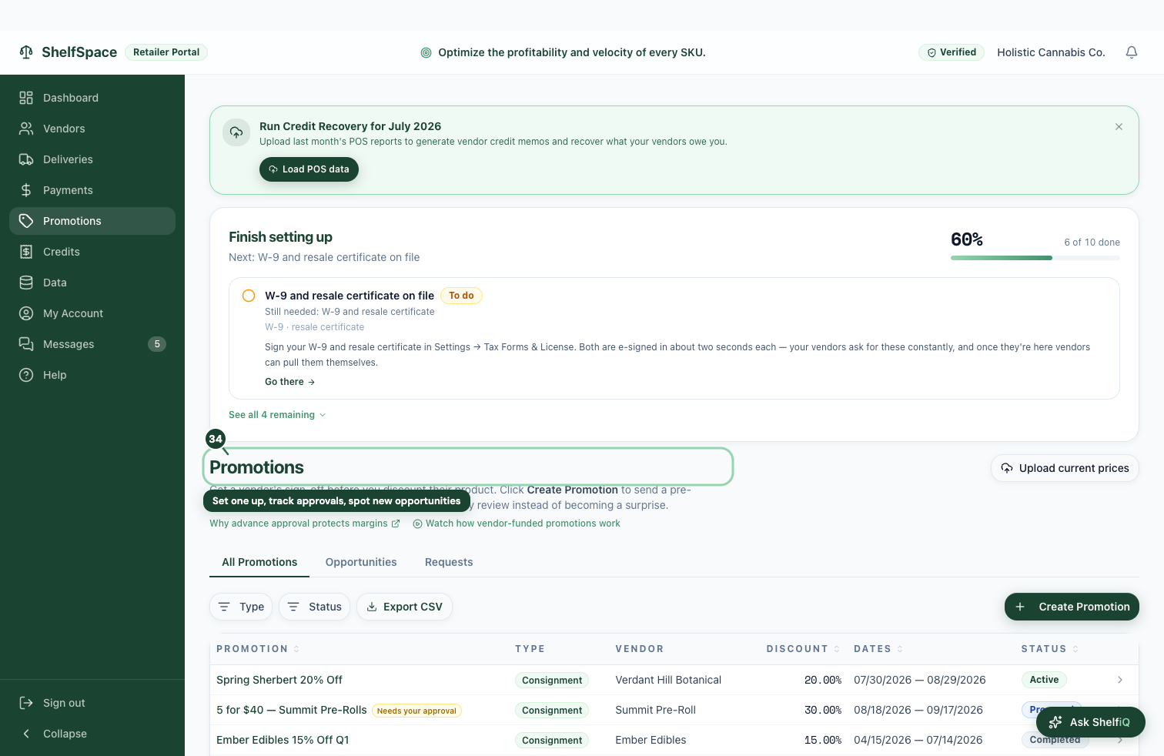Switch to the Requests tab
This screenshot has width=1164, height=756.
point(449,562)
